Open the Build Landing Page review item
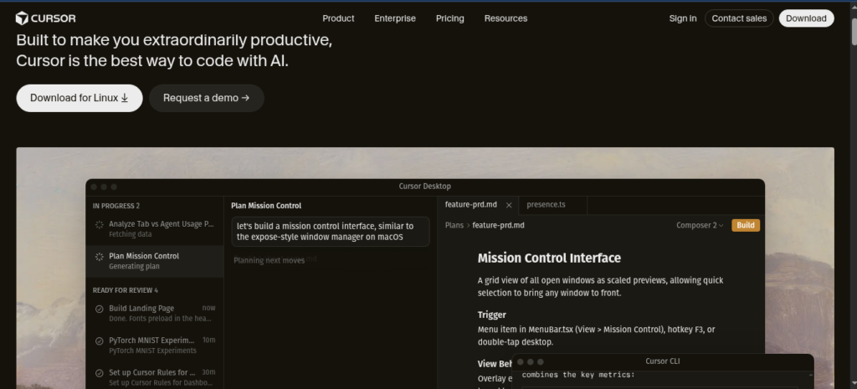The height and width of the screenshot is (389, 857). (x=155, y=313)
